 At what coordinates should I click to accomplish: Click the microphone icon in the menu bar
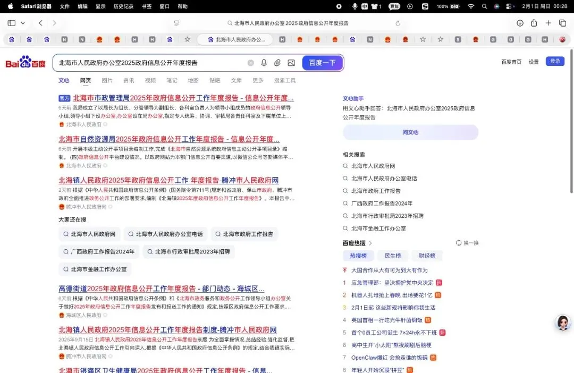pyautogui.click(x=354, y=6)
